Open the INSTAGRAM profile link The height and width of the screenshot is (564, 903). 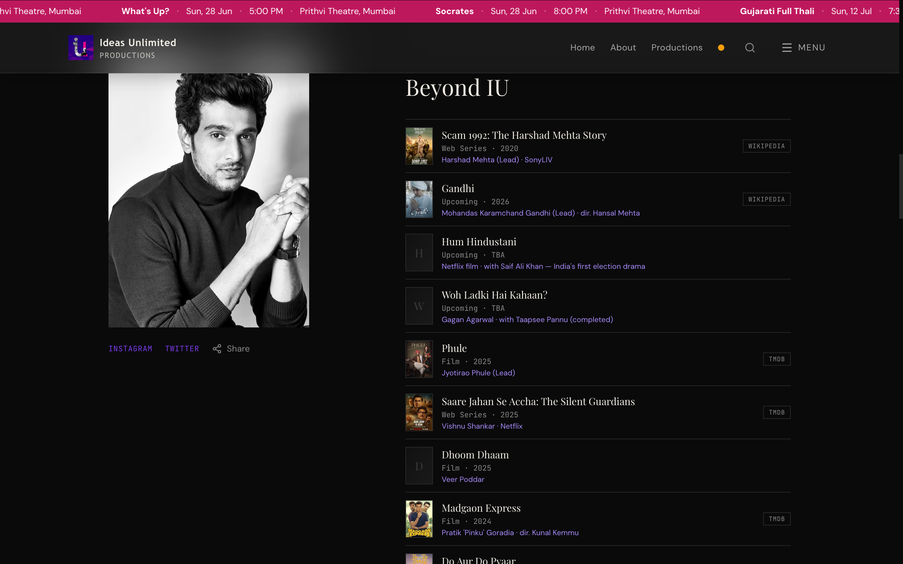(x=130, y=348)
